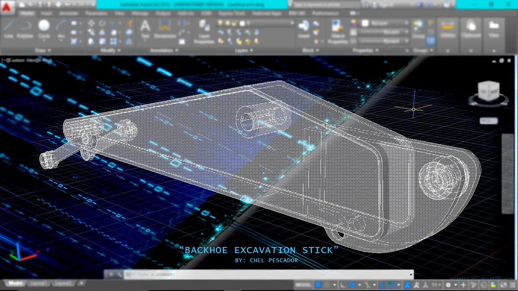The image size is (518, 291).
Task: Pick a color from the Properties color wheel
Action: [353, 23]
